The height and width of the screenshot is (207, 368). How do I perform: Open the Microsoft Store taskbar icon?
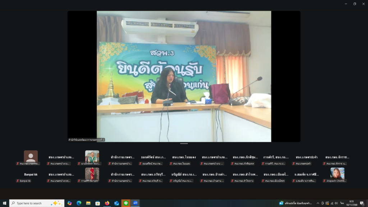pos(98,203)
